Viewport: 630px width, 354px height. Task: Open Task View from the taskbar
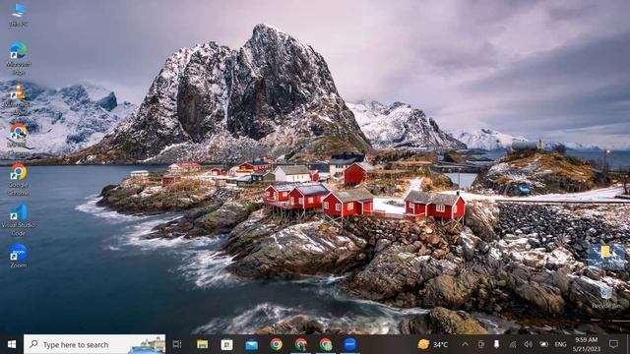coord(177,344)
